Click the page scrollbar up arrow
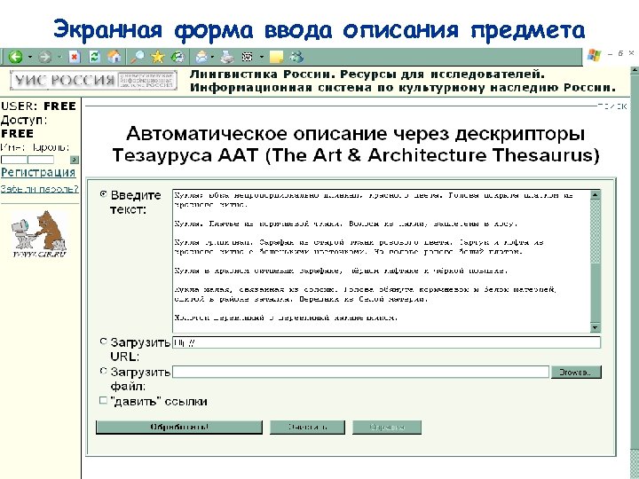Viewport: 639px width, 479px height. 635,70
